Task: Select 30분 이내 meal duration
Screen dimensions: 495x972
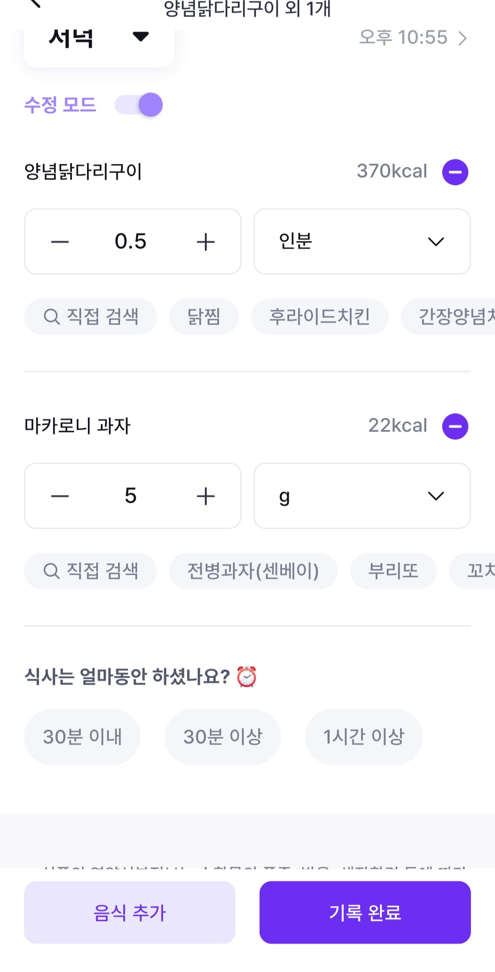Action: pyautogui.click(x=82, y=736)
